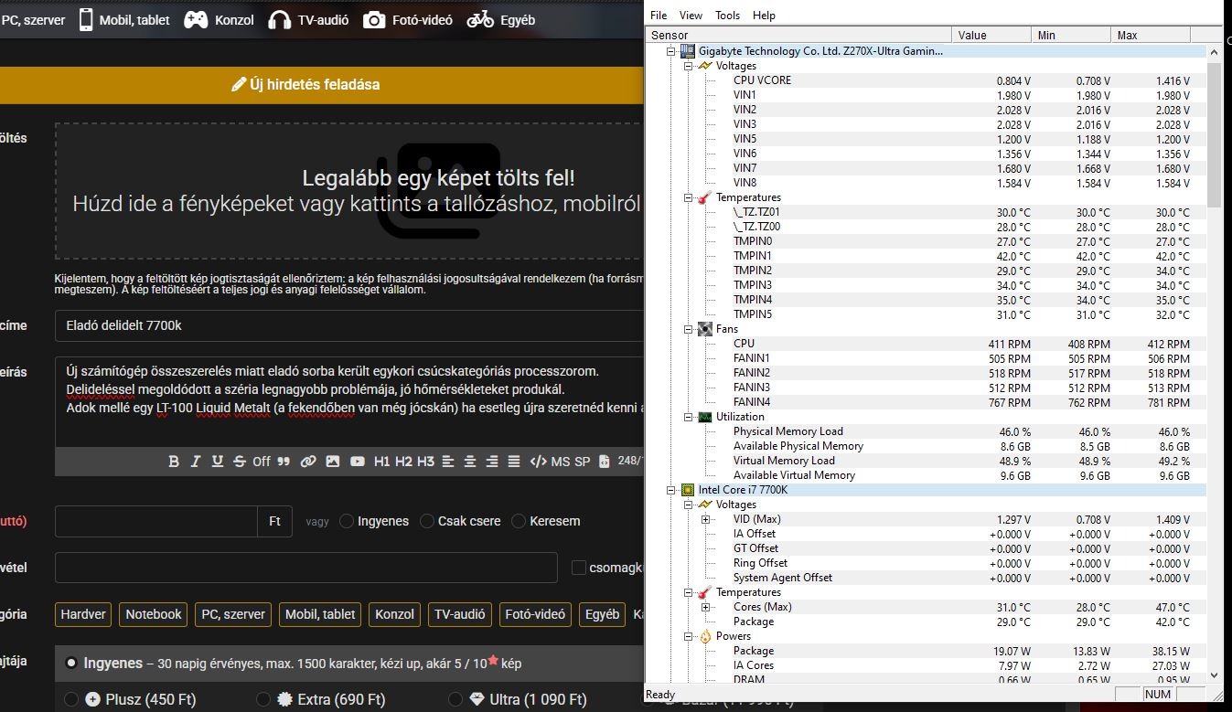
Task: Click the SP spoiler formatting button
Action: point(583,462)
